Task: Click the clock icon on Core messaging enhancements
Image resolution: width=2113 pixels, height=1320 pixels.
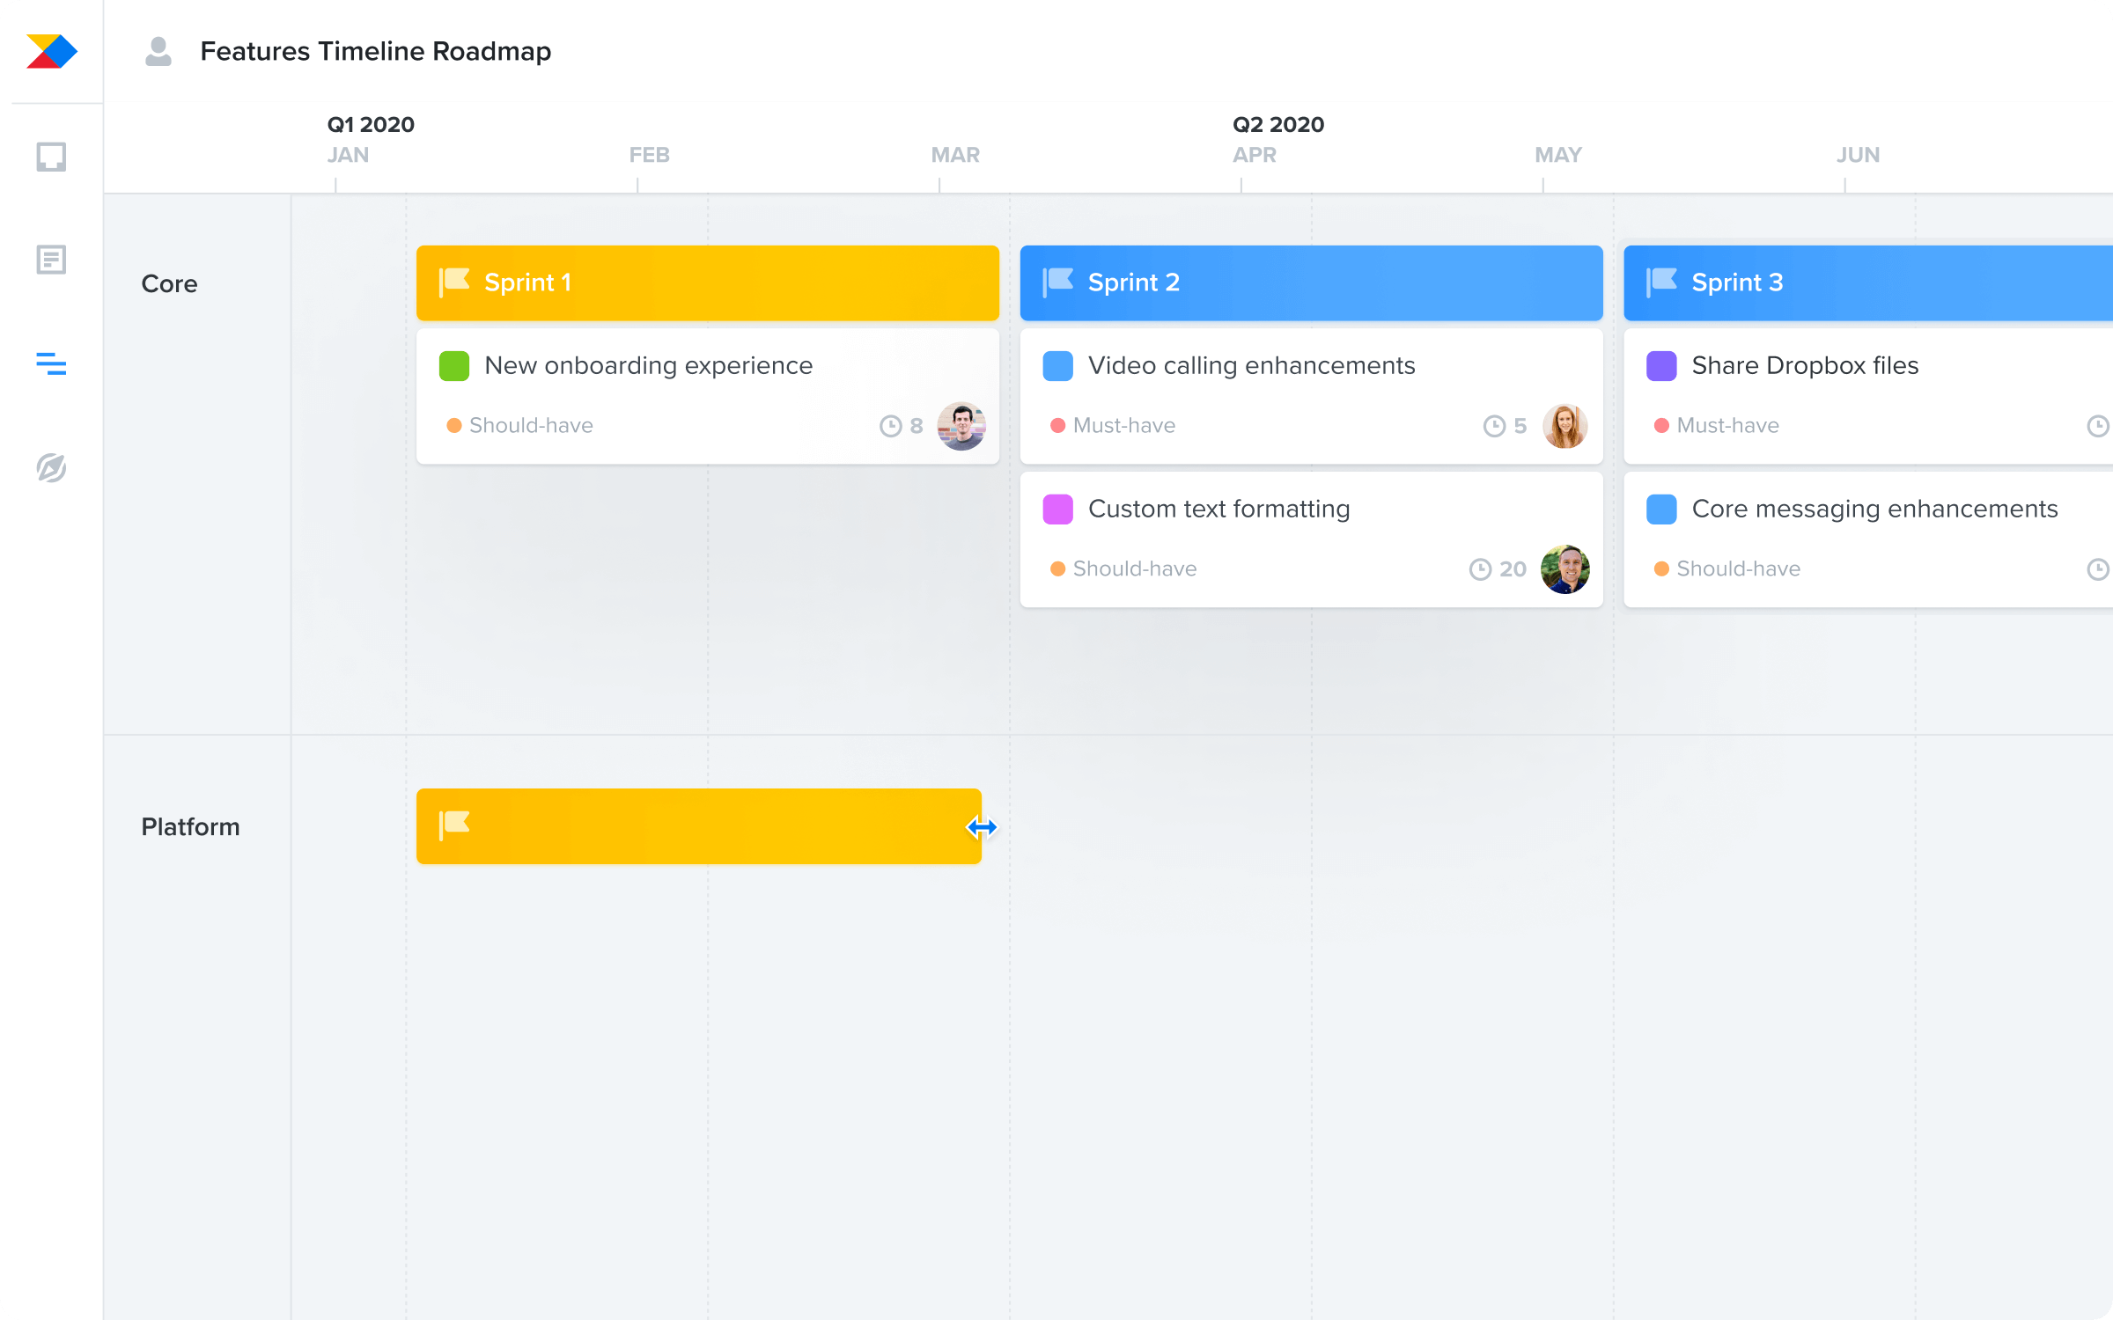Action: click(x=2099, y=569)
